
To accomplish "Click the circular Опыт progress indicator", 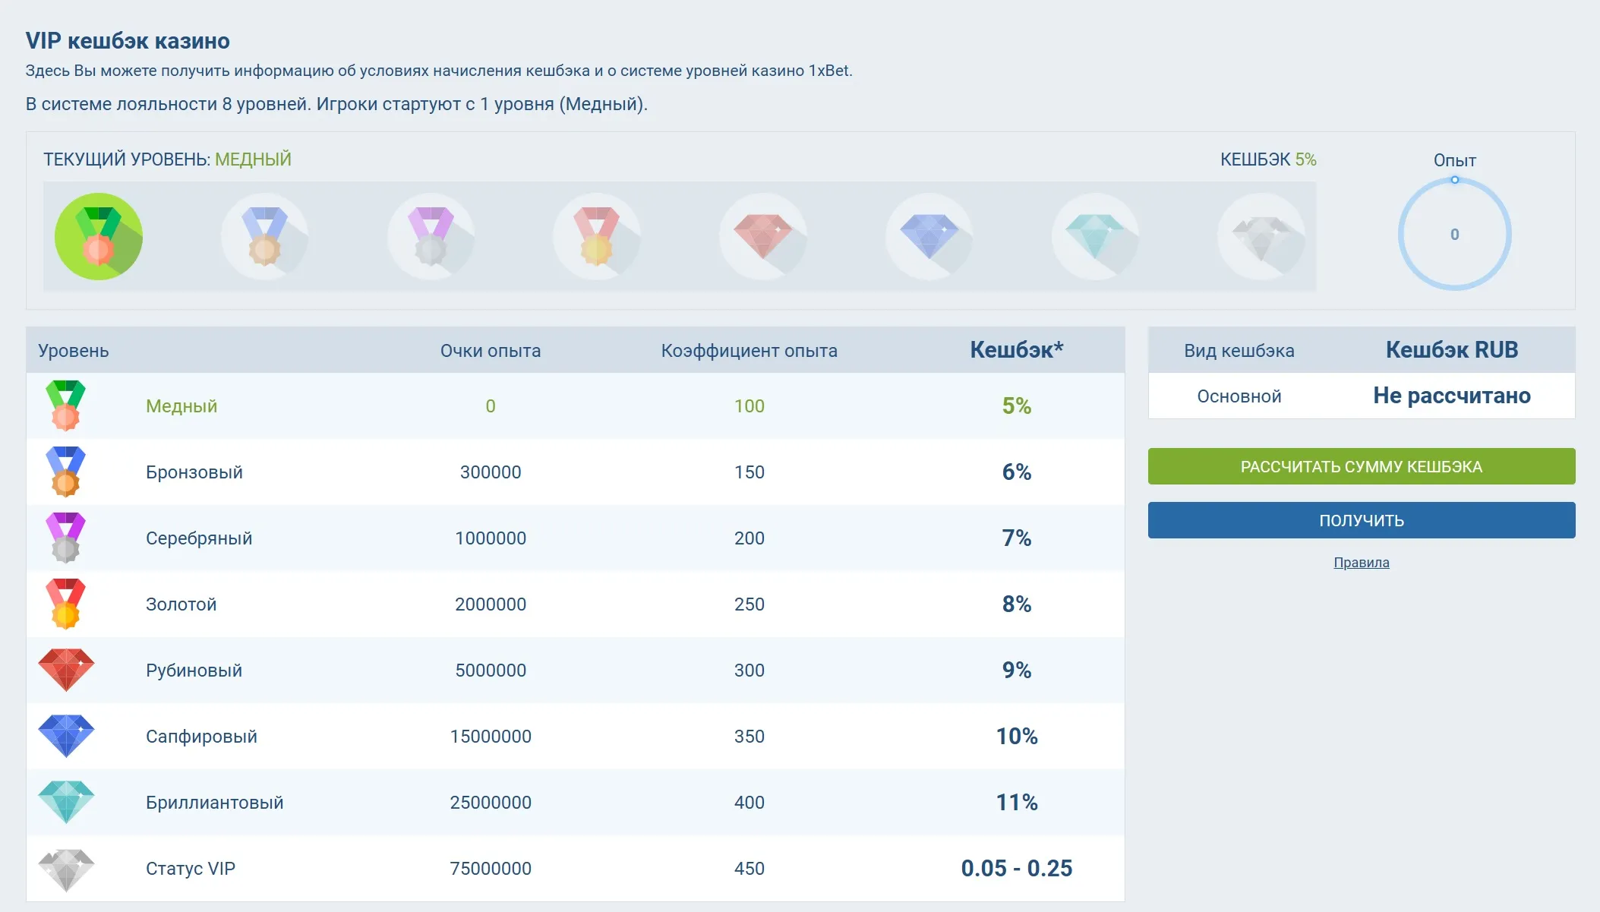I will point(1454,235).
